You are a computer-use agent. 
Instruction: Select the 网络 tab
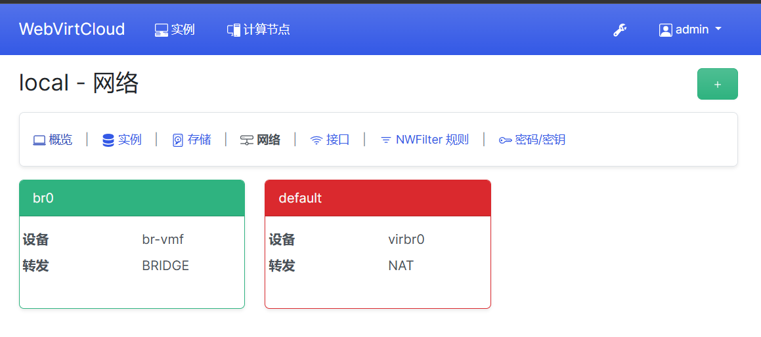268,140
